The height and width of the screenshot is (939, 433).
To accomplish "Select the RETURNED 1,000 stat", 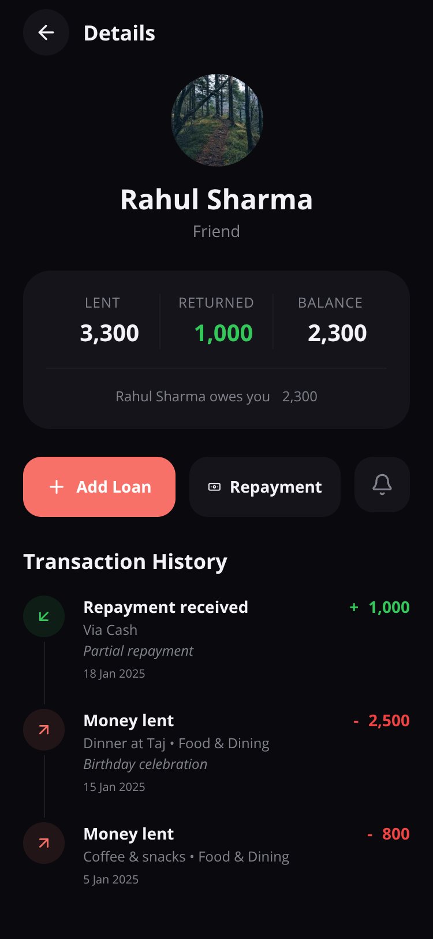I will point(216,321).
